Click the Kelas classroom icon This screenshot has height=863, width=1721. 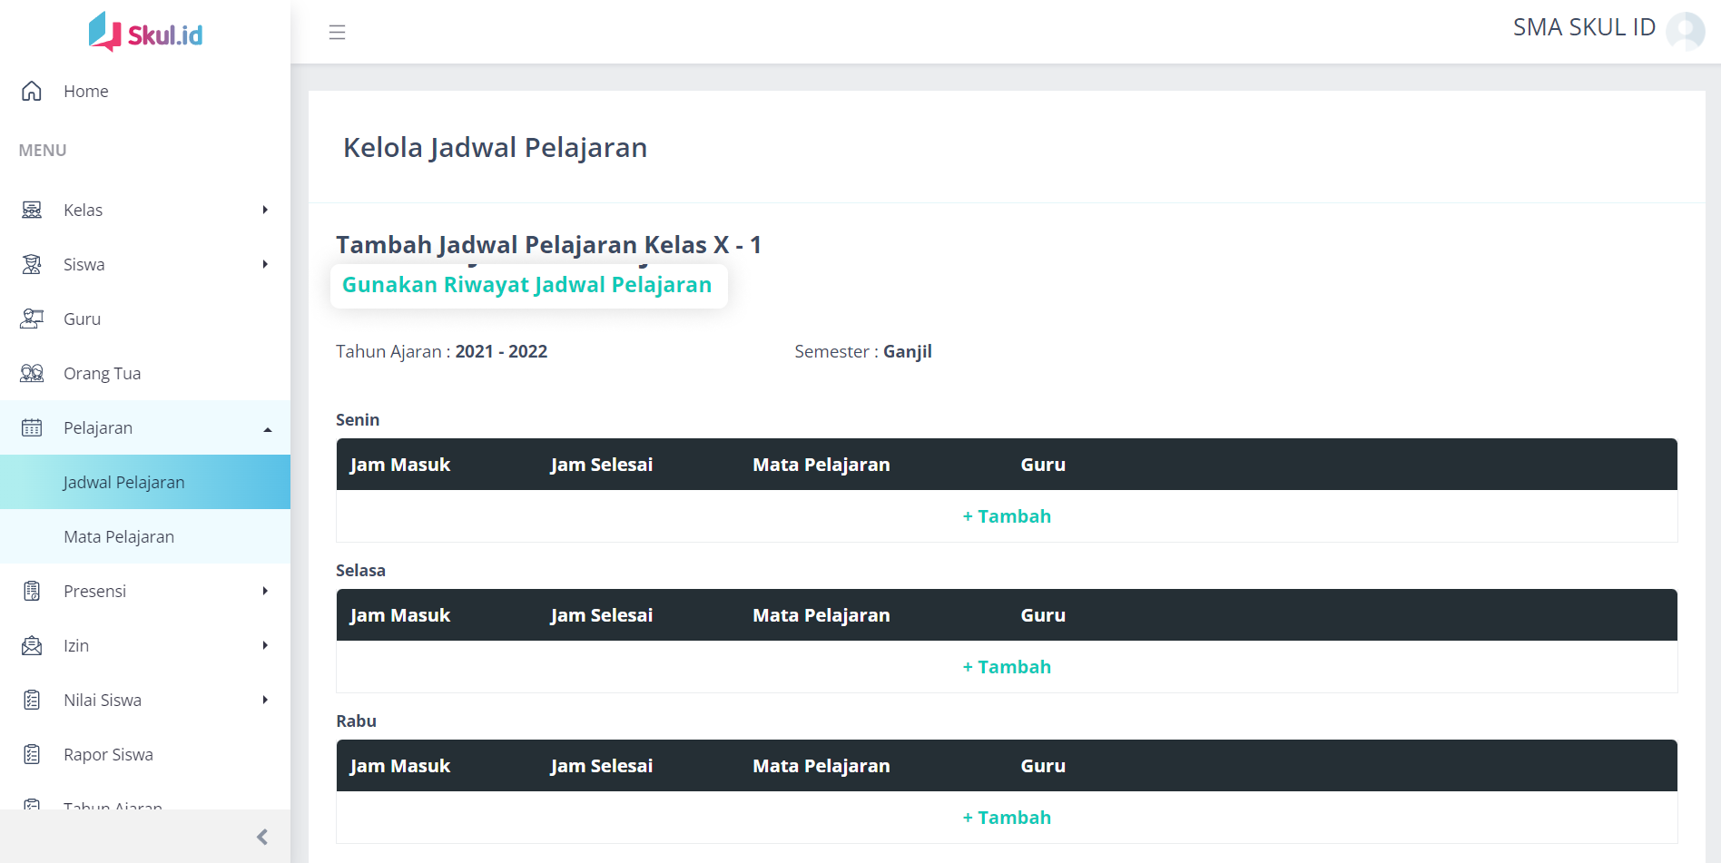click(32, 210)
